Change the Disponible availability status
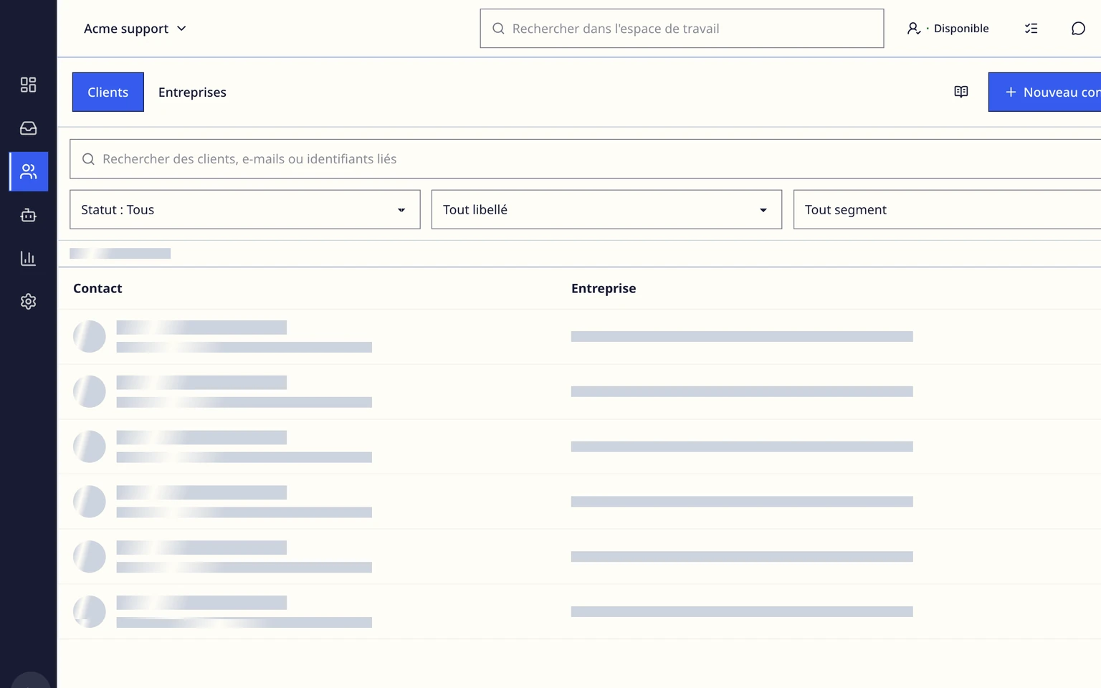This screenshot has width=1101, height=688. [x=948, y=29]
